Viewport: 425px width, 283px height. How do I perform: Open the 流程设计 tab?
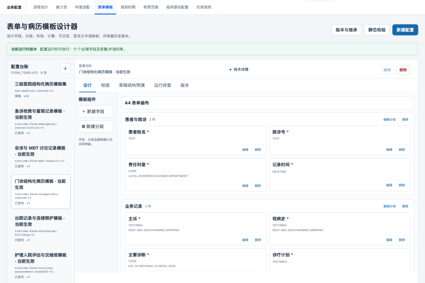(41, 7)
